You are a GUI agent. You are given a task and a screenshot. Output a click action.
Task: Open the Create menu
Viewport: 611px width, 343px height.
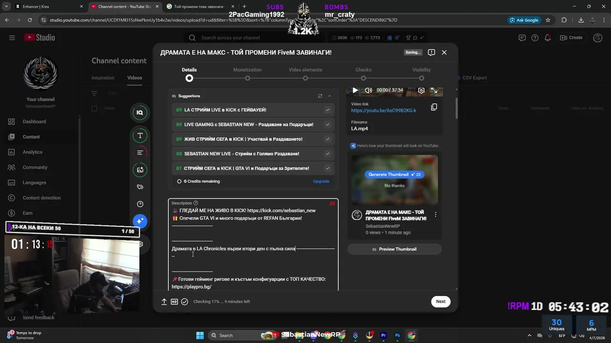pos(571,38)
